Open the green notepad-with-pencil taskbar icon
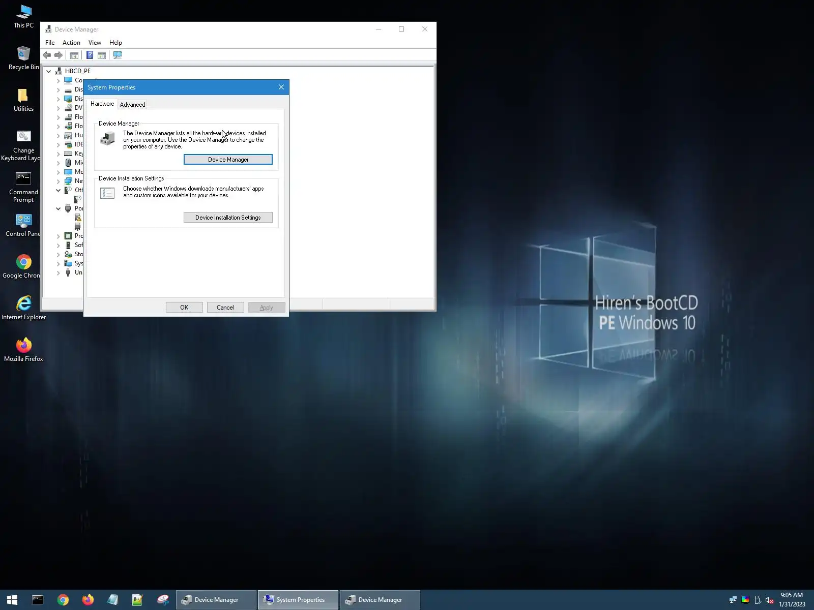The width and height of the screenshot is (814, 610). coord(137,600)
